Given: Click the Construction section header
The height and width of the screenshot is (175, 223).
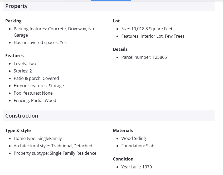Looking at the screenshot, I should pos(22,116).
